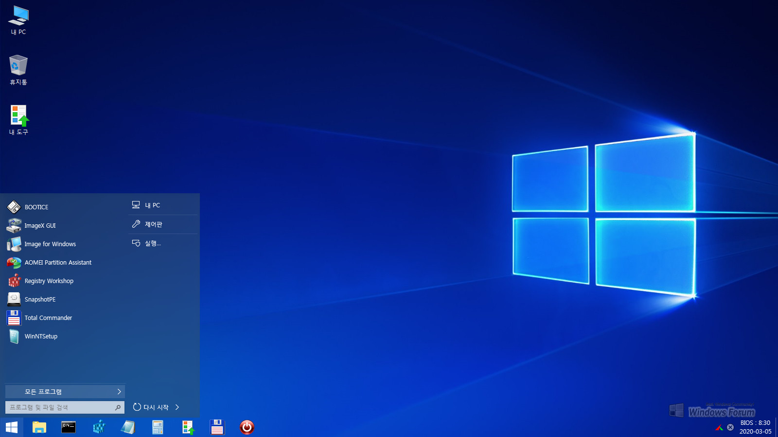This screenshot has width=778, height=437.
Task: Expand 모든 프로그램 all programs list
Action: (65, 391)
